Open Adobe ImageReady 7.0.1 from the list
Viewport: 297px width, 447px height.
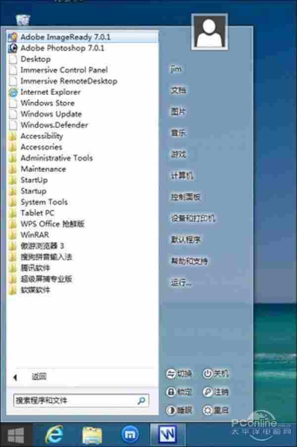click(x=64, y=37)
